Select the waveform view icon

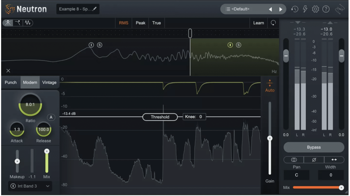tap(28, 23)
